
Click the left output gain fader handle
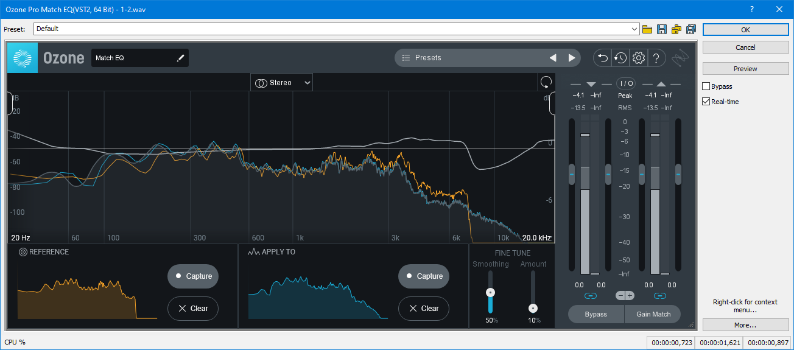tap(642, 175)
